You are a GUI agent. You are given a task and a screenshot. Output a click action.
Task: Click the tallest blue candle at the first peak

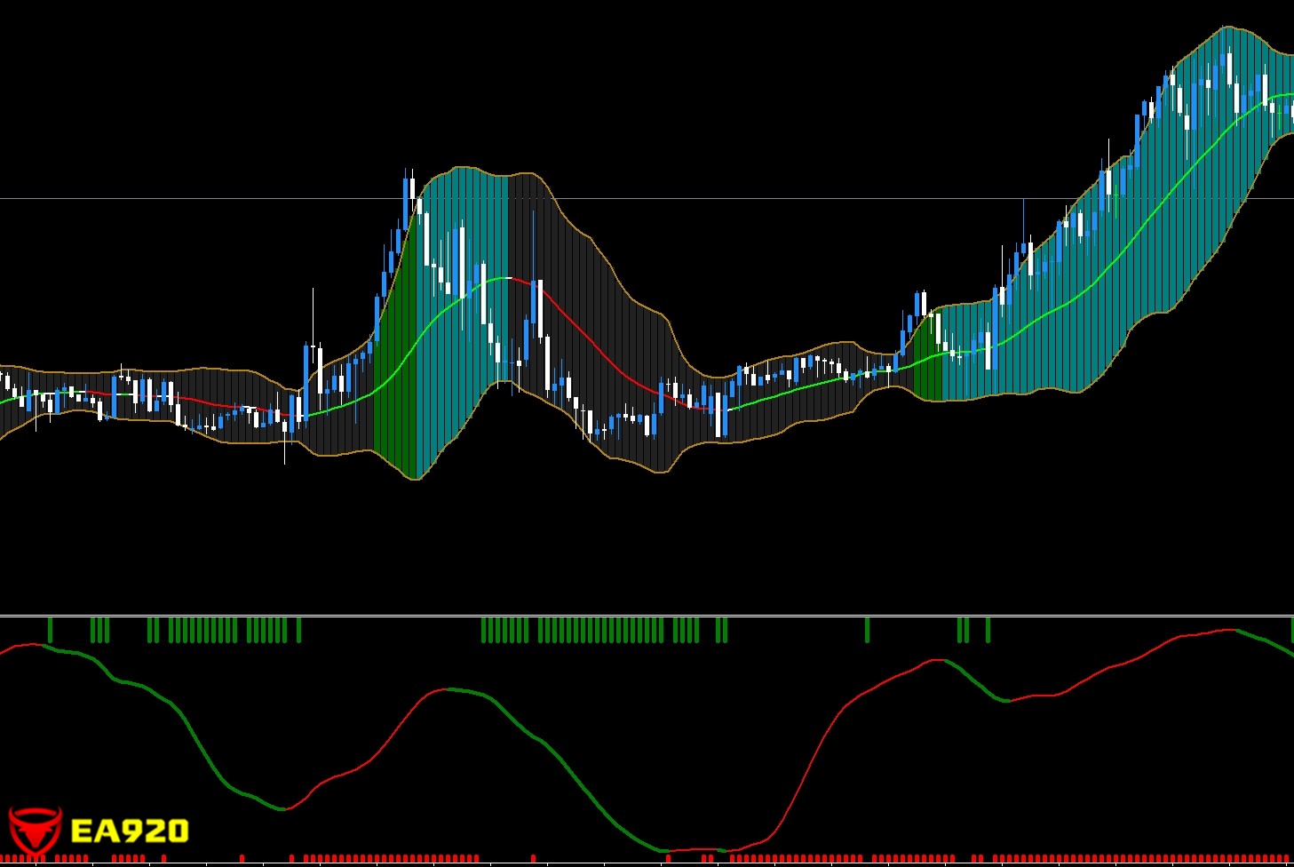407,203
